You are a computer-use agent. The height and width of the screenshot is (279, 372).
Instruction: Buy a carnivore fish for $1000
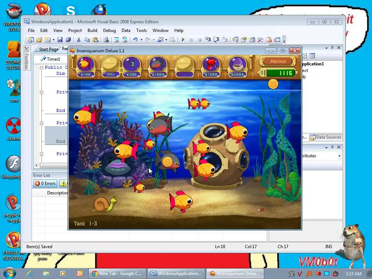(158, 66)
